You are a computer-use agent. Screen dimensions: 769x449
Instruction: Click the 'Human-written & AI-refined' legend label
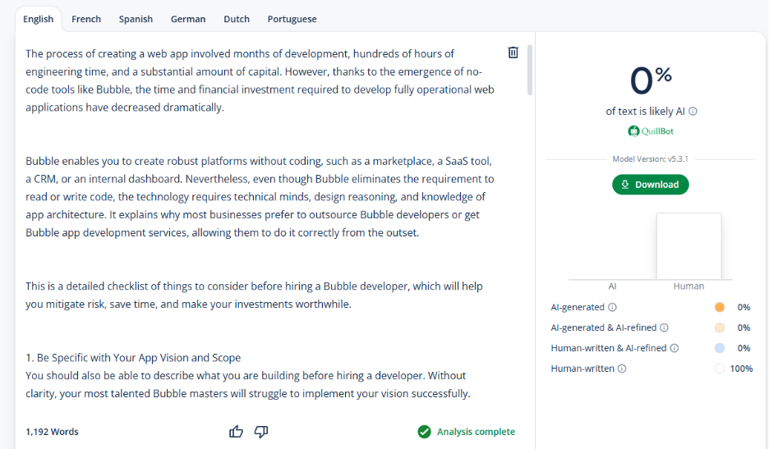[x=609, y=348]
